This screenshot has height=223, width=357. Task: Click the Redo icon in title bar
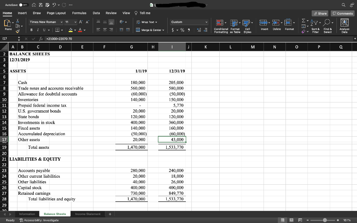[64, 5]
